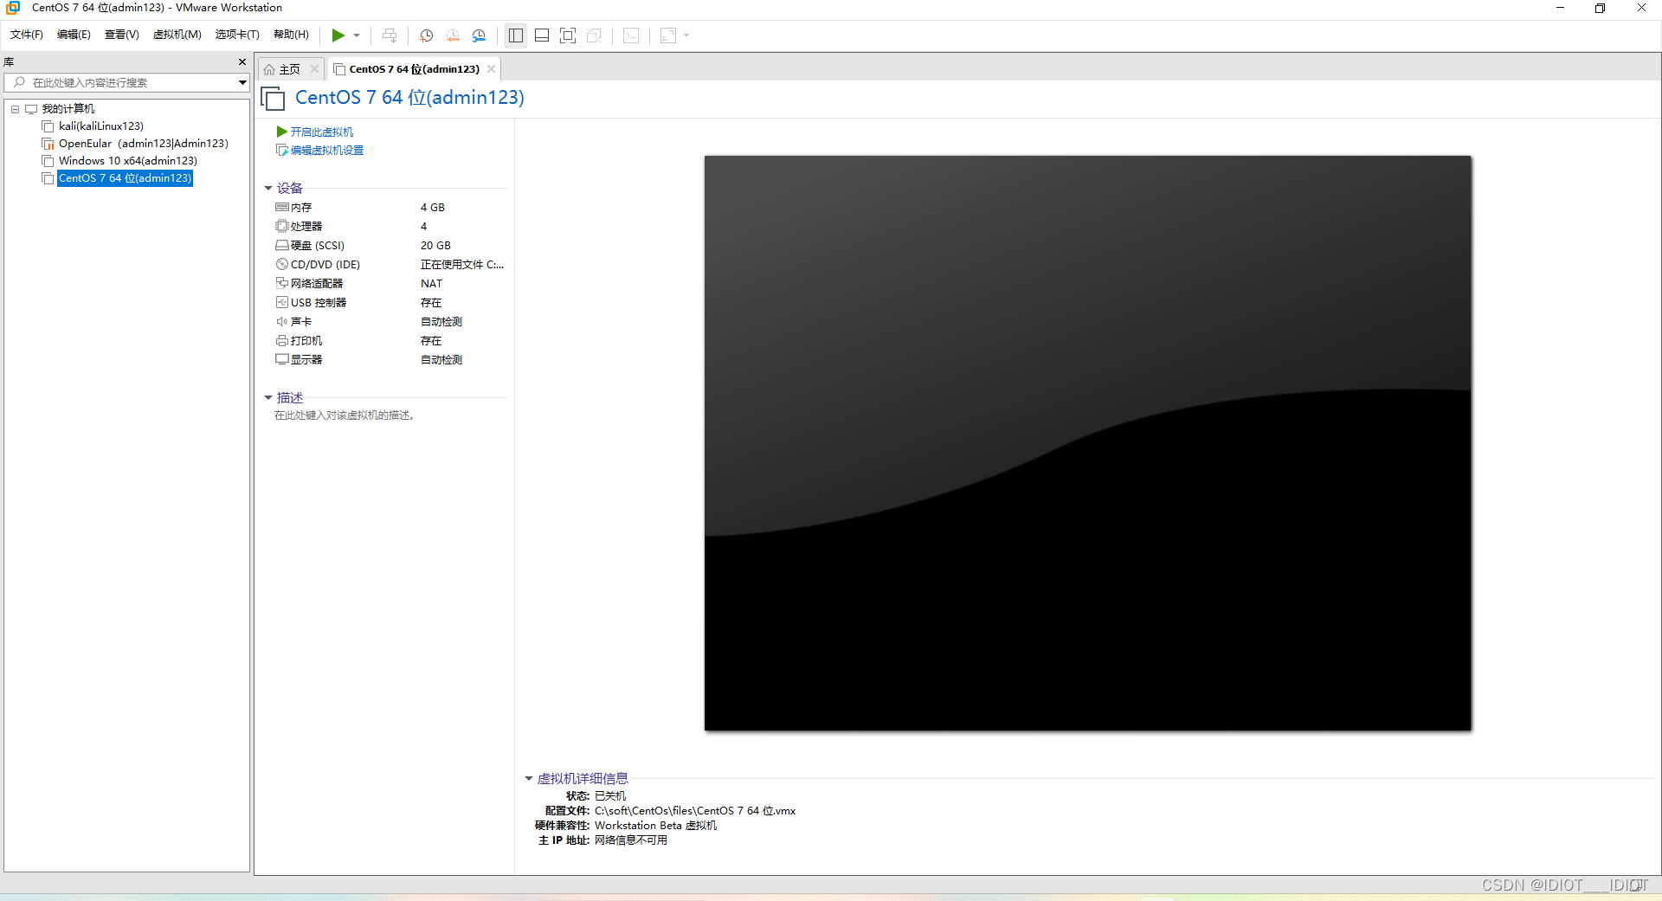Viewport: 1662px width, 901px height.
Task: Open the stretch display dropdown arrow
Action: [x=686, y=35]
